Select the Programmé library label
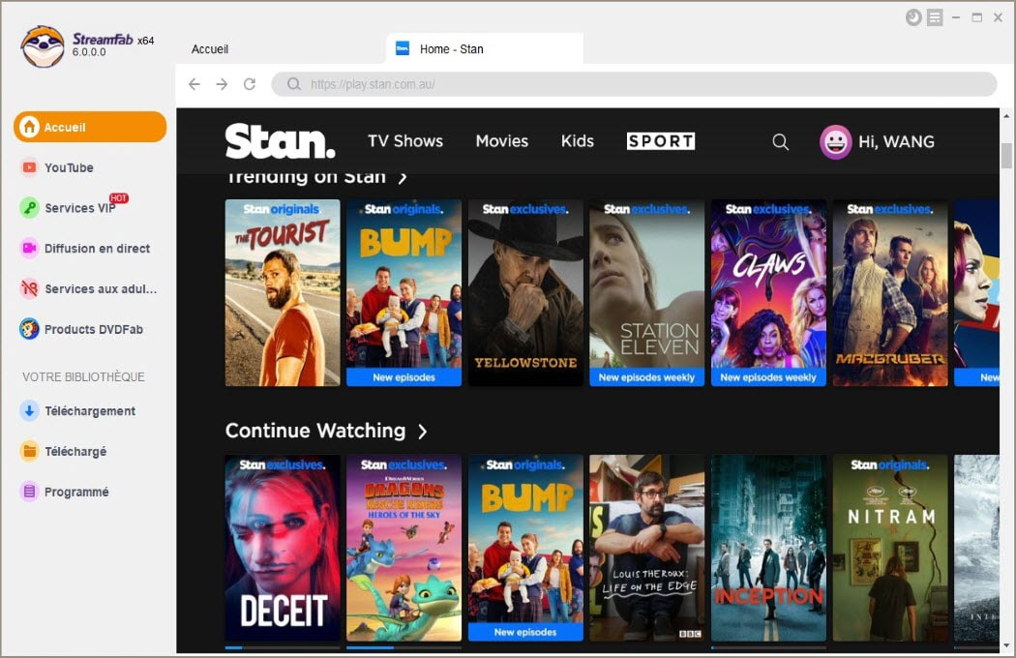1016x658 pixels. [76, 492]
